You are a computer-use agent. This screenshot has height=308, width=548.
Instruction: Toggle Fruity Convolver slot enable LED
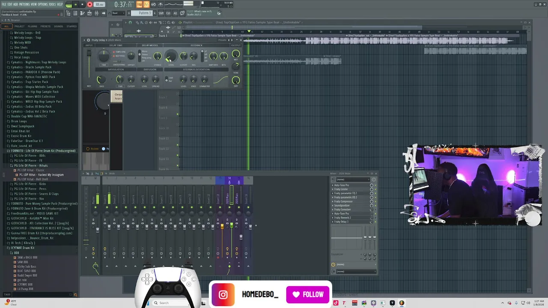click(375, 210)
